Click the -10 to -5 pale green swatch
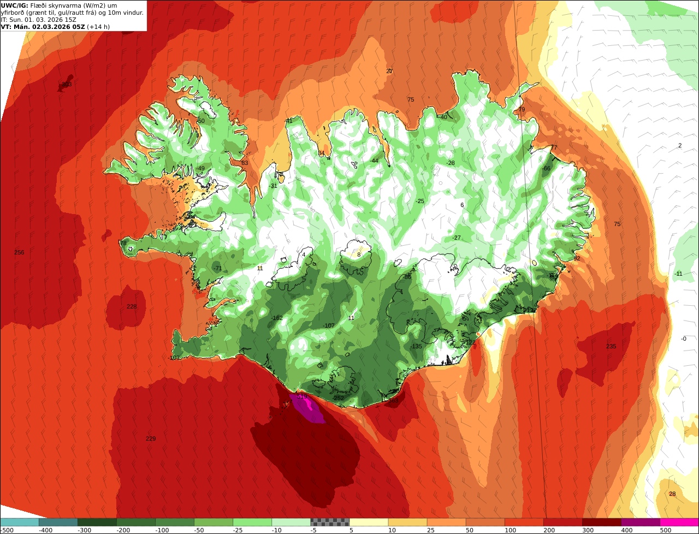This screenshot has width=699, height=534. tap(291, 522)
